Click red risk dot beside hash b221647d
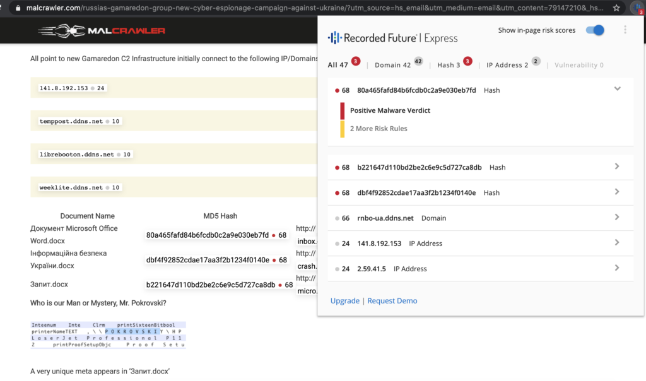Screen dimensions: 646x381 [x=337, y=168]
